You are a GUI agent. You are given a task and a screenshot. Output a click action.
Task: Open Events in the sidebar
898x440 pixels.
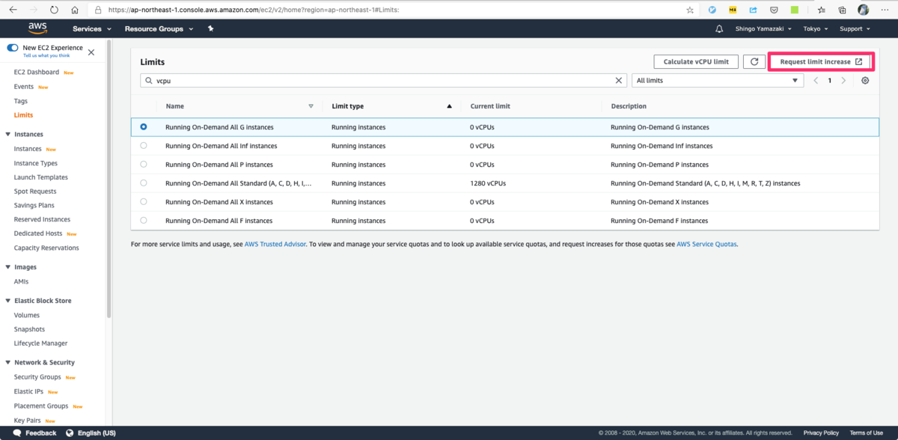[x=24, y=87]
